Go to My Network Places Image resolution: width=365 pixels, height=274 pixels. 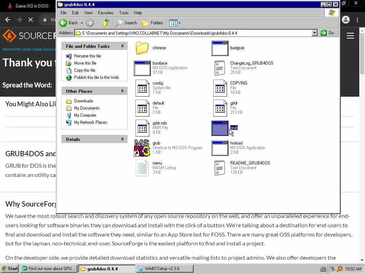point(91,122)
